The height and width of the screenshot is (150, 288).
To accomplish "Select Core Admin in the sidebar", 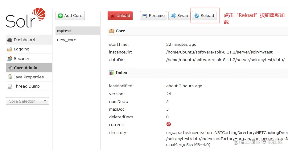I will 29,68.
